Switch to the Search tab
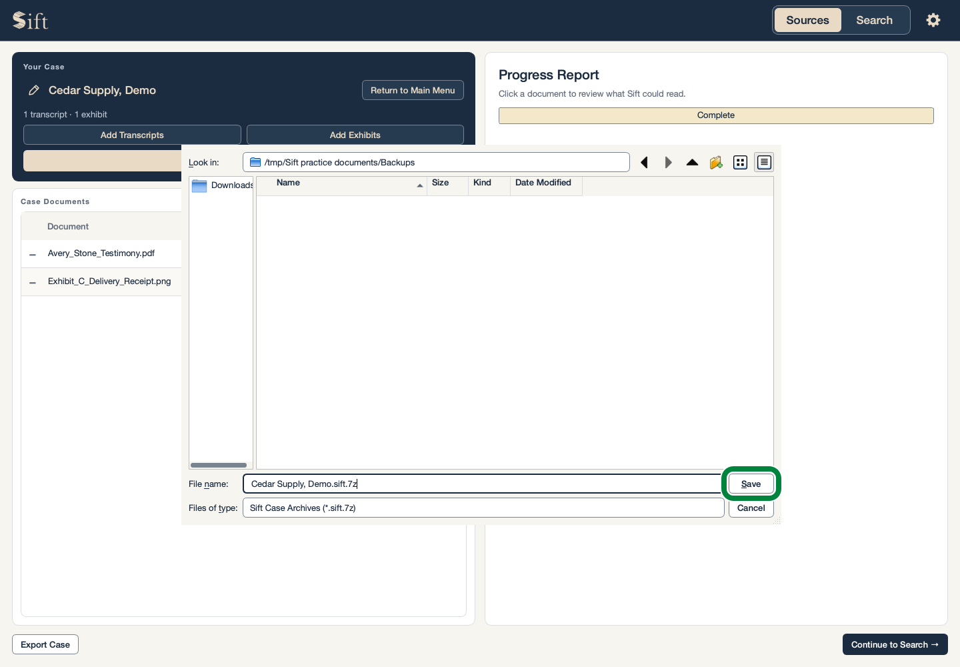The height and width of the screenshot is (667, 960). pos(874,20)
